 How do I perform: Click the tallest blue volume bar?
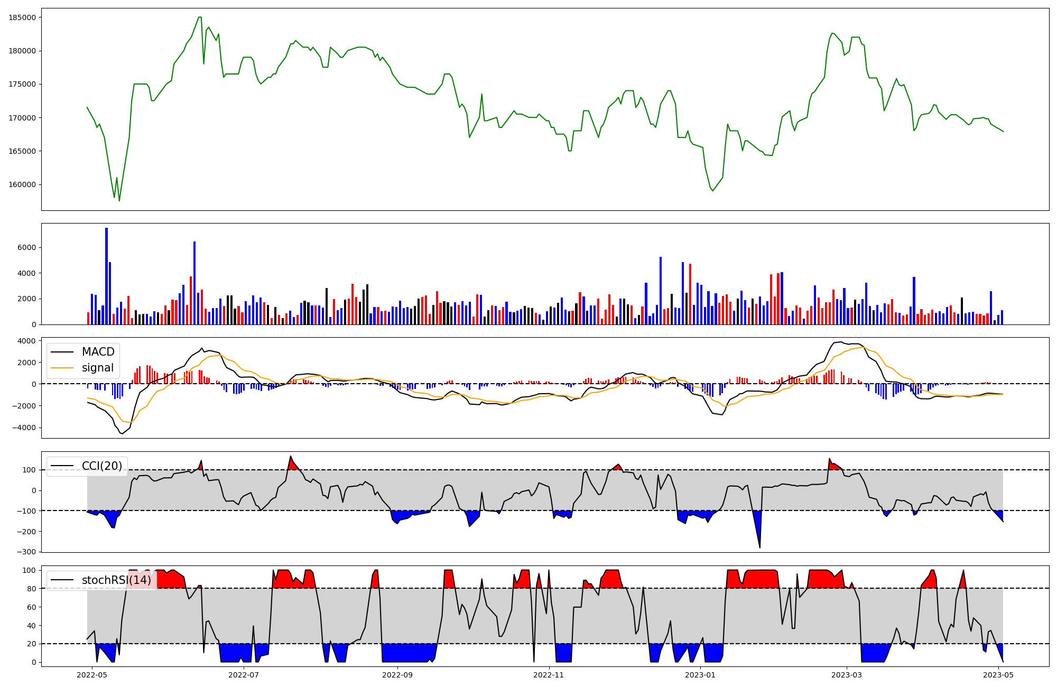coord(106,275)
